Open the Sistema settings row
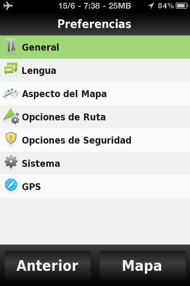 pyautogui.click(x=95, y=163)
